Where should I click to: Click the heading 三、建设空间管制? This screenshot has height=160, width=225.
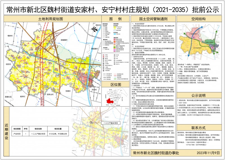(x=138, y=53)
